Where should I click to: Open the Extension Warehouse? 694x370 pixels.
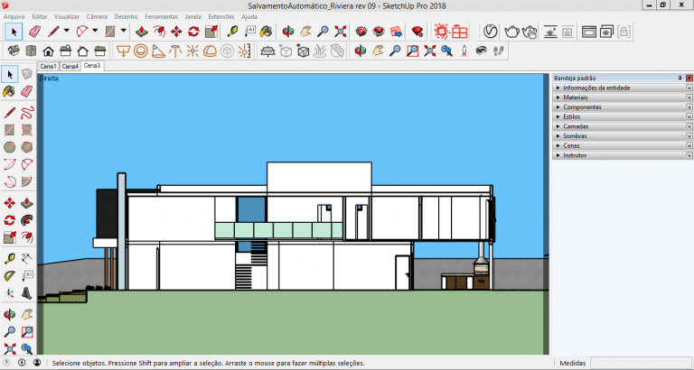[379, 32]
